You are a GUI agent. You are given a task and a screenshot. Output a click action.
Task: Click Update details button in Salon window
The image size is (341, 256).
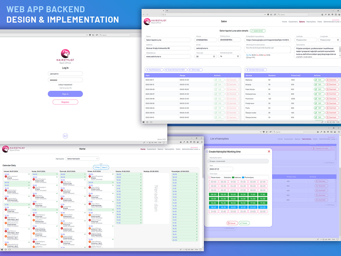(x=258, y=31)
